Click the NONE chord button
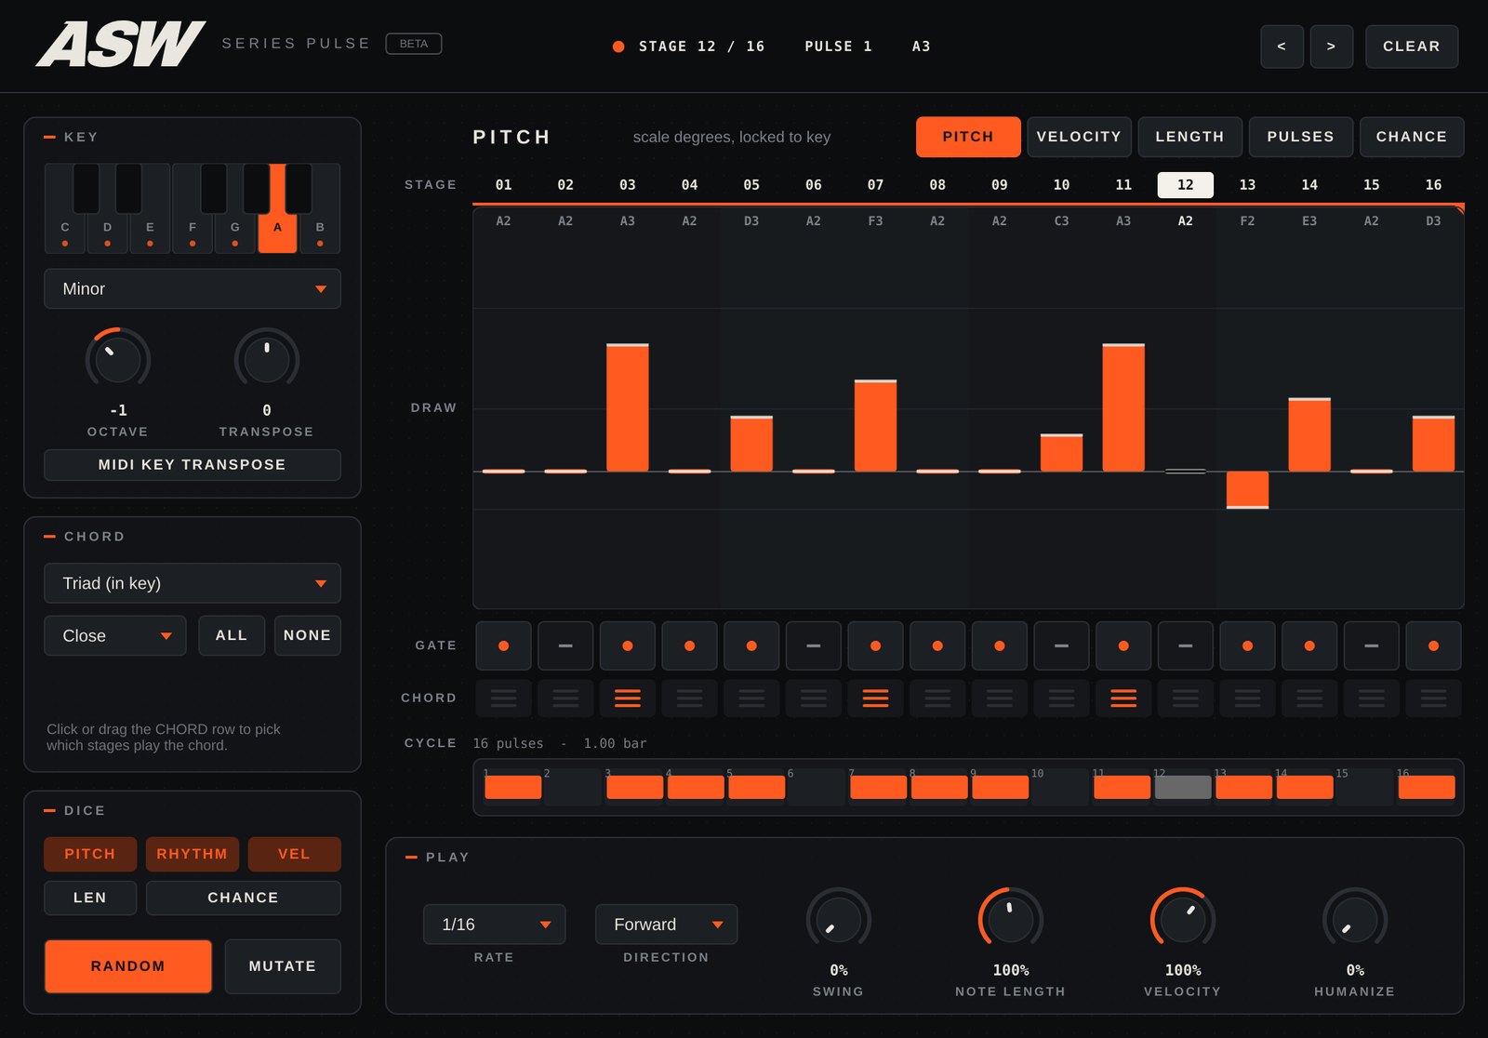The width and height of the screenshot is (1488, 1038). [307, 636]
